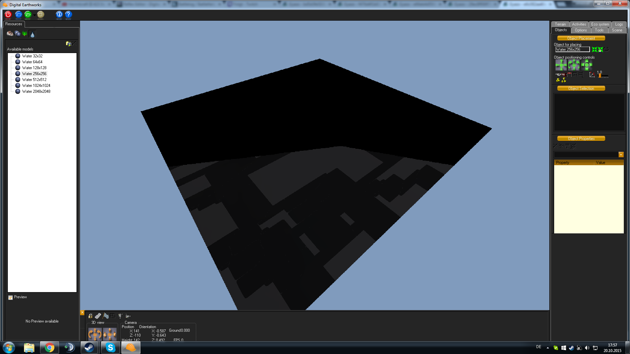Click the object rotate positioning control
This screenshot has height=354, width=630.
574,65
